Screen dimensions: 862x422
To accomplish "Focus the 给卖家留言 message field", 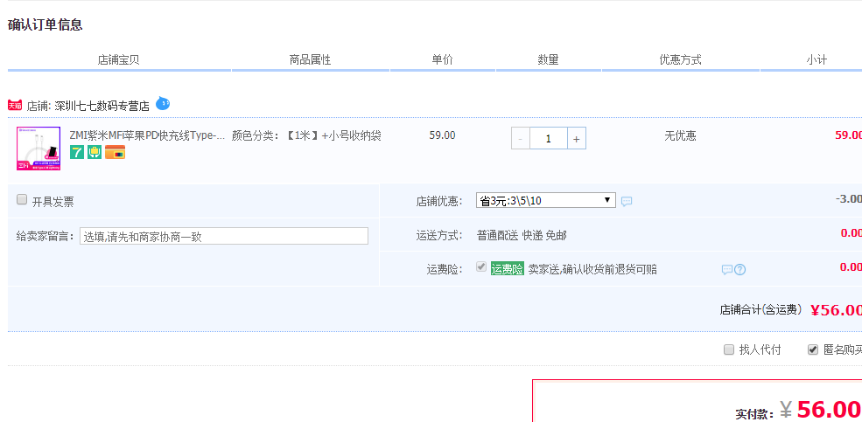I will (x=224, y=236).
